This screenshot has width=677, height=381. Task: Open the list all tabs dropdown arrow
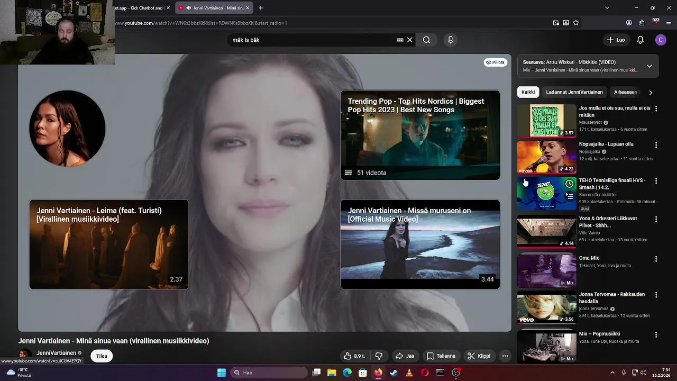coord(607,7)
